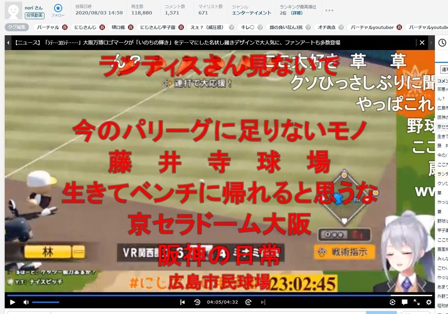Select the にじさんじ甲子園 tag
Viewport: 448px width, 314px height.
click(x=158, y=27)
